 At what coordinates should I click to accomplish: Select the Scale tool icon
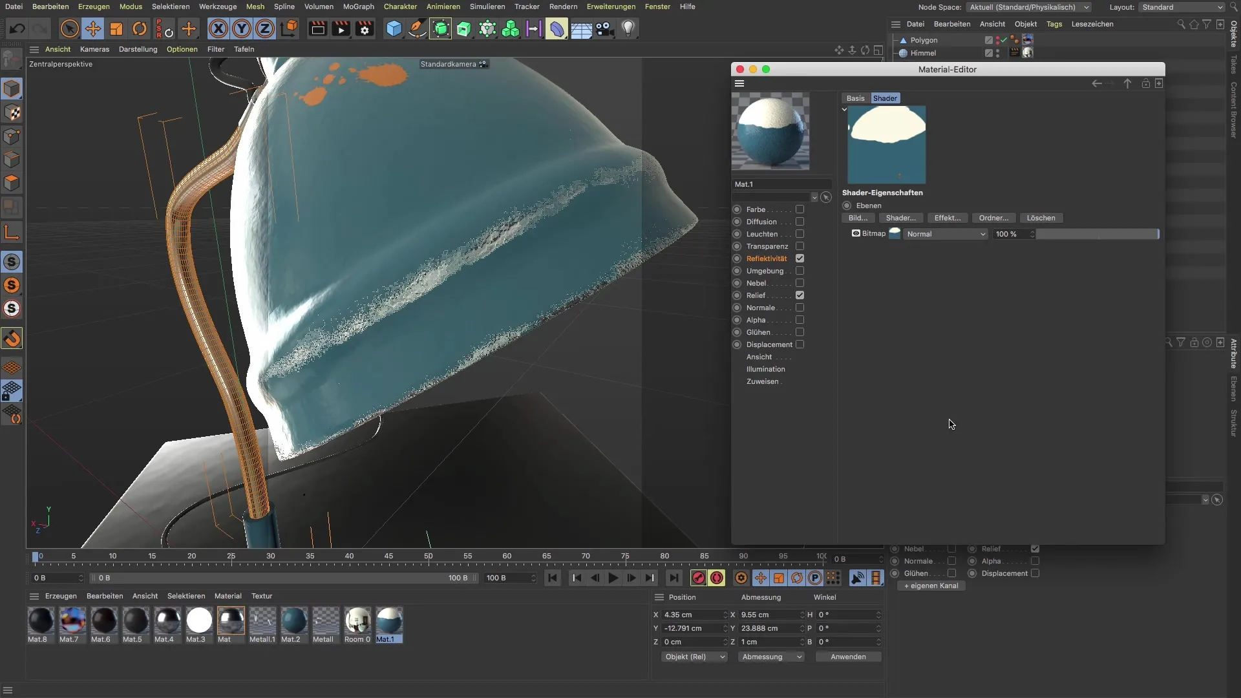[116, 28]
